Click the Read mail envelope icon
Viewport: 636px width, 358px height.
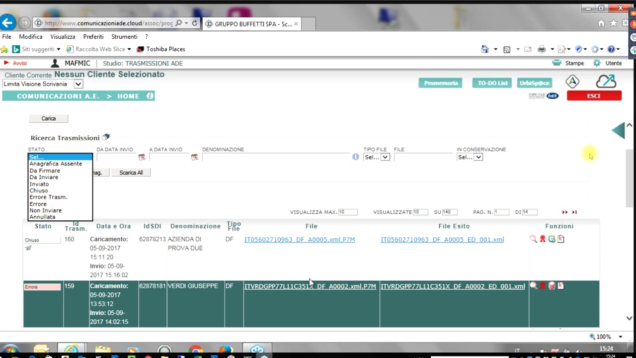[528, 49]
